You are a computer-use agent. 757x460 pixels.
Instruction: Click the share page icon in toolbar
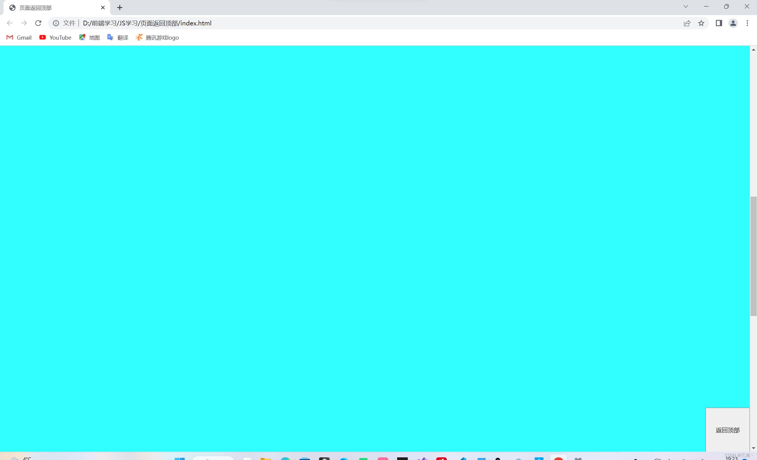point(687,23)
